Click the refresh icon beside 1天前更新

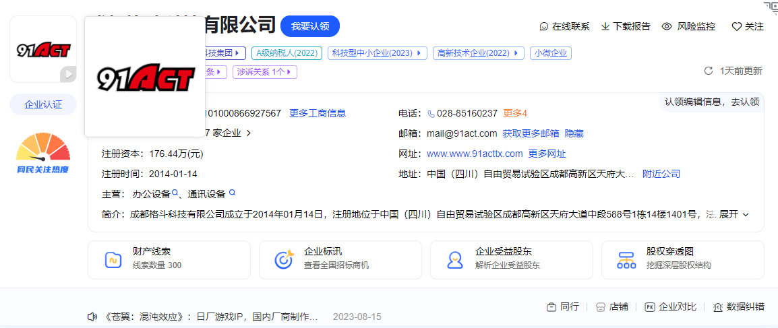click(708, 71)
